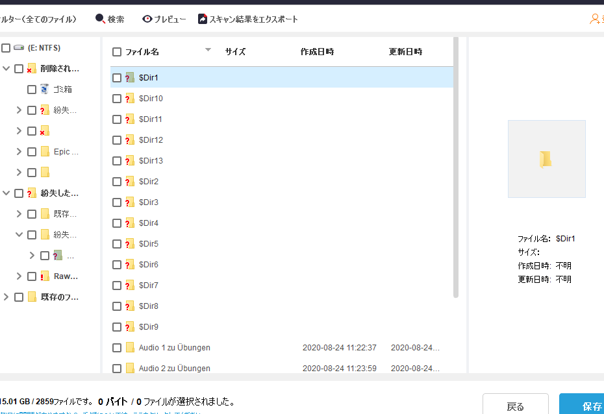Viewport: 604px width, 414px height.
Task: Collapse the 削除され... tree node
Action: click(6, 69)
